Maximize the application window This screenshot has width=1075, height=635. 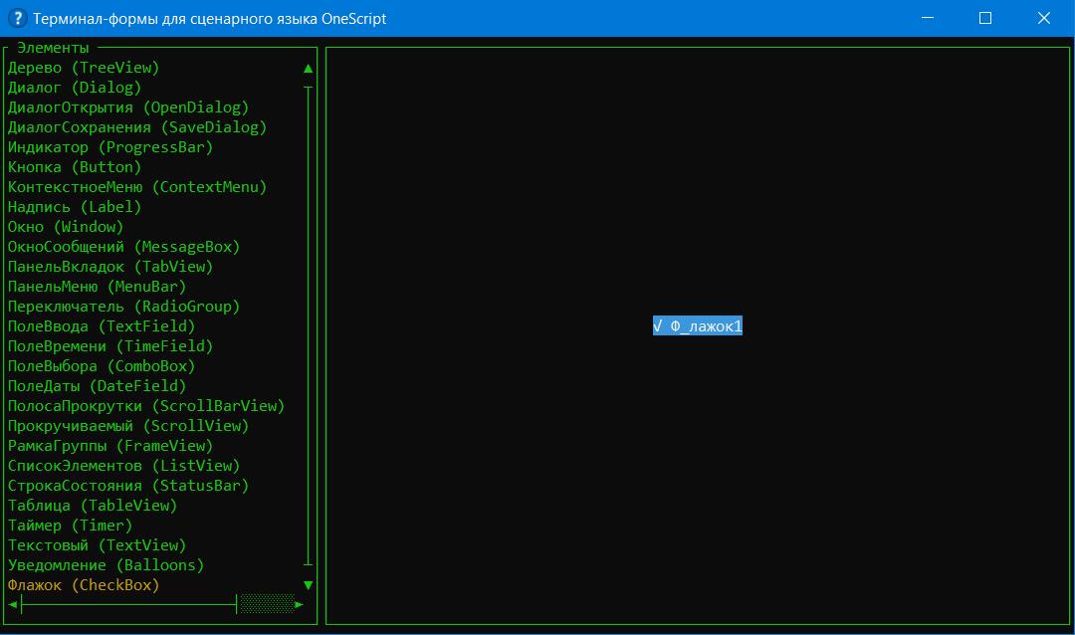click(984, 18)
